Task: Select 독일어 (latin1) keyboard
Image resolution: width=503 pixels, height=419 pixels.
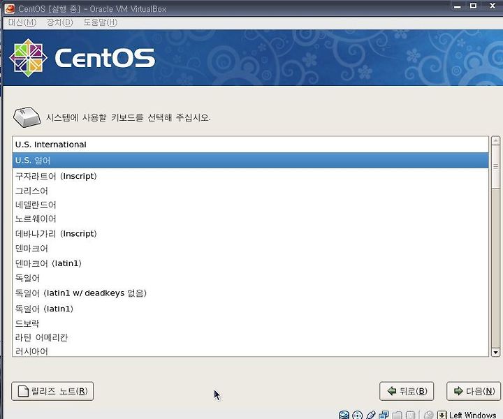Action: pyautogui.click(x=250, y=309)
